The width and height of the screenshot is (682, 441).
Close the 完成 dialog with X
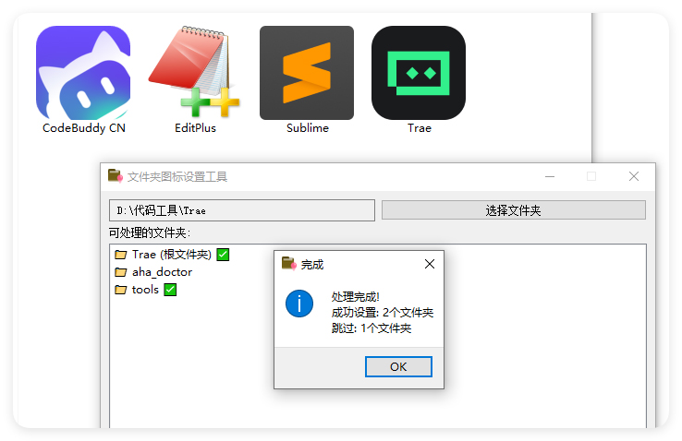click(x=430, y=264)
